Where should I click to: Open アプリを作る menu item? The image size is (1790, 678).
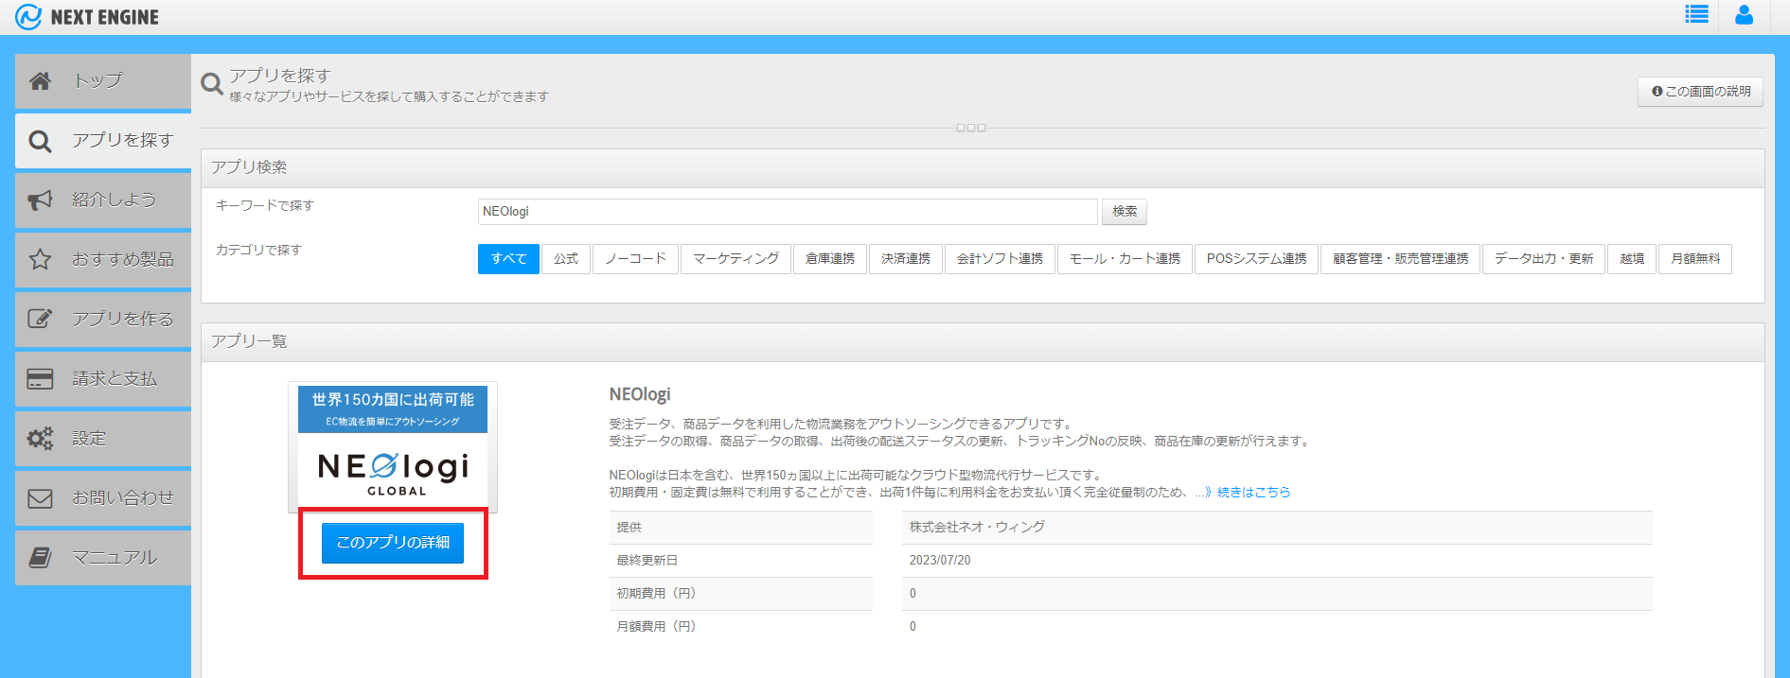[103, 320]
